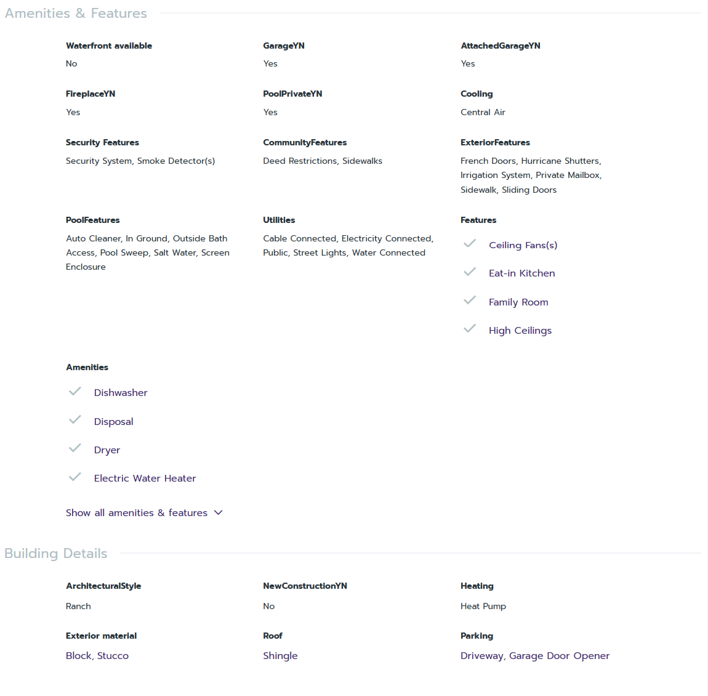
Task: Click the checkmark next to Eat-in Kitchen
Action: (470, 272)
